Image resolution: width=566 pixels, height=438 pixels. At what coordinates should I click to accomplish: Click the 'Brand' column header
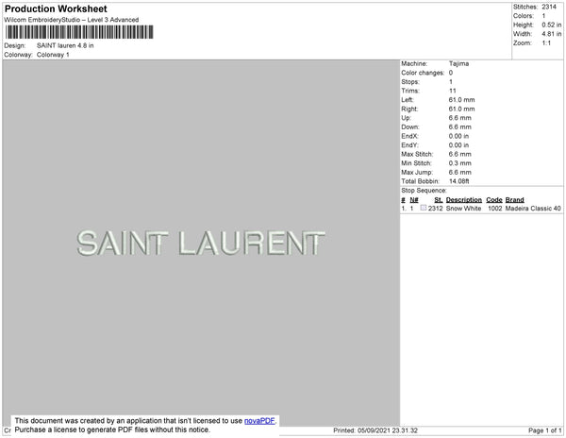coord(514,200)
